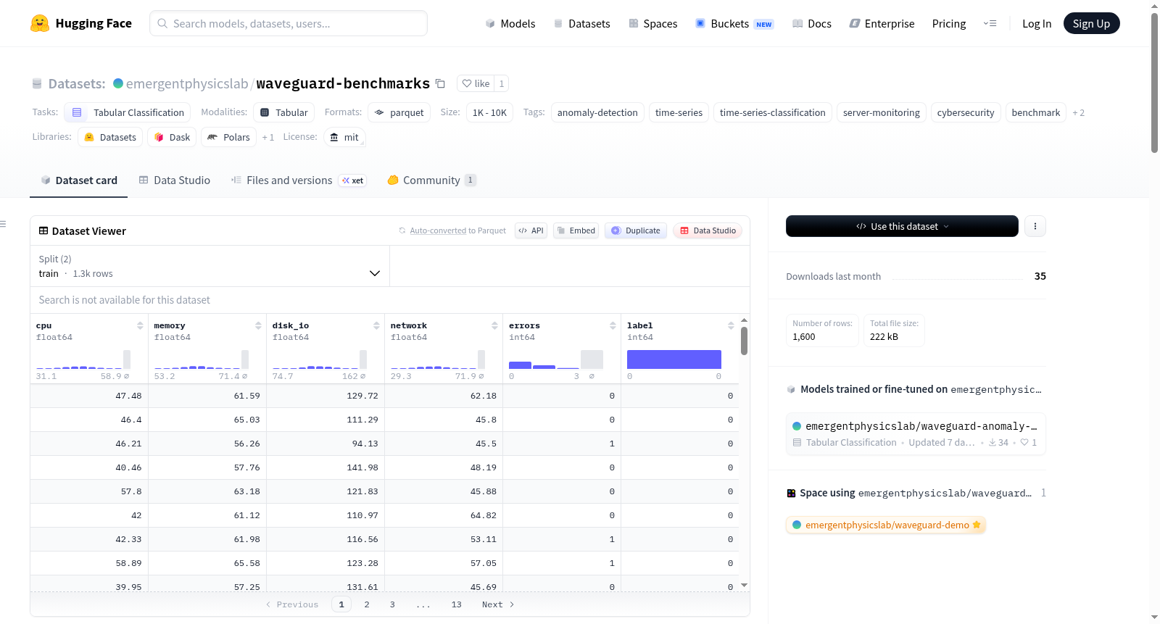Switch to Files and versions tab

click(x=299, y=180)
